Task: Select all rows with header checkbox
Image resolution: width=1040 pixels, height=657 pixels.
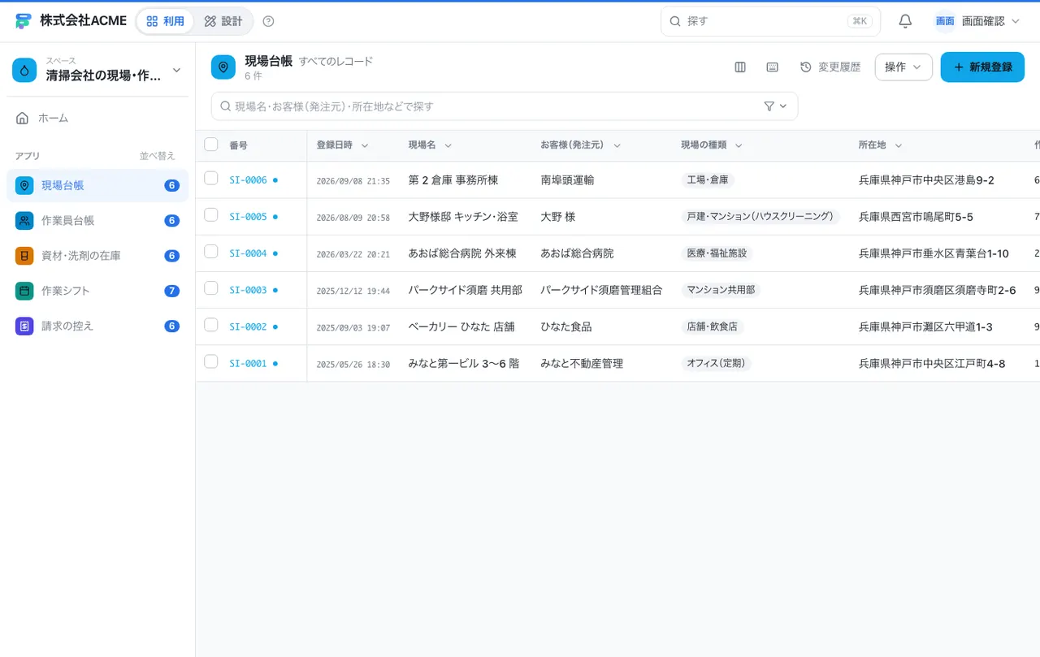Action: point(211,145)
